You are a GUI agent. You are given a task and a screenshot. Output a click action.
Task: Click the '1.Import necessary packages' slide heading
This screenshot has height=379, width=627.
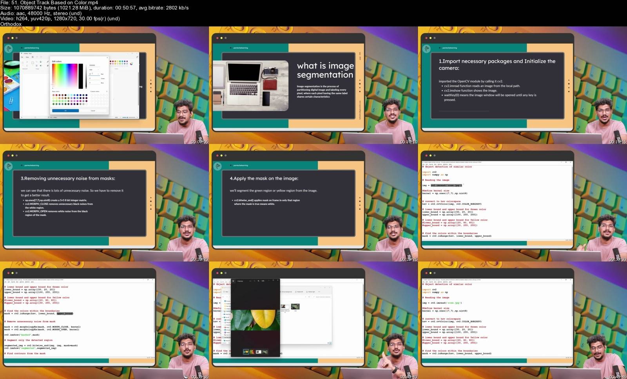[497, 64]
